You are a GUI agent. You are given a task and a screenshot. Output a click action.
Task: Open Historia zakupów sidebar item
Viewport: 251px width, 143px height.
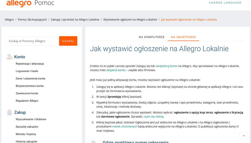(x=26, y=141)
